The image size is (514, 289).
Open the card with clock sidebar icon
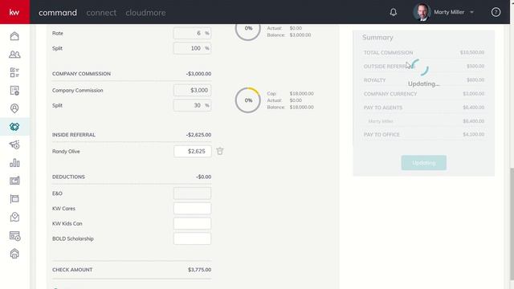[x=14, y=235]
